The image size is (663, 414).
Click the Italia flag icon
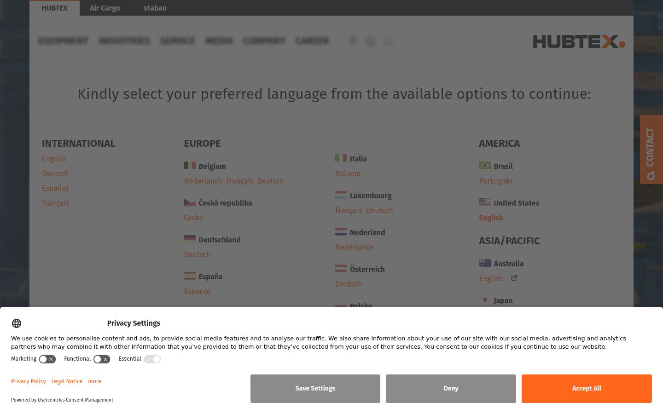(x=341, y=158)
